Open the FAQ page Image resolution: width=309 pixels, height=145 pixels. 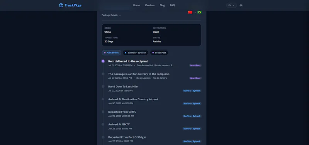[172, 5]
